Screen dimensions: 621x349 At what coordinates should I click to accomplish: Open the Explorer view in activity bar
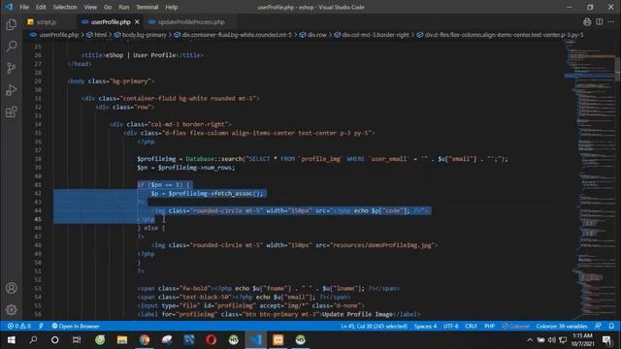(11, 24)
